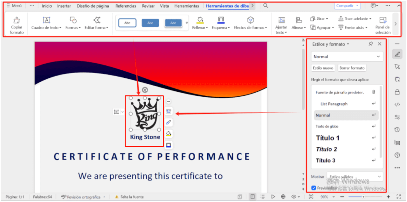This screenshot has width=407, height=202.
Task: Click the Copiar formato paintbrush icon
Action: (17, 21)
